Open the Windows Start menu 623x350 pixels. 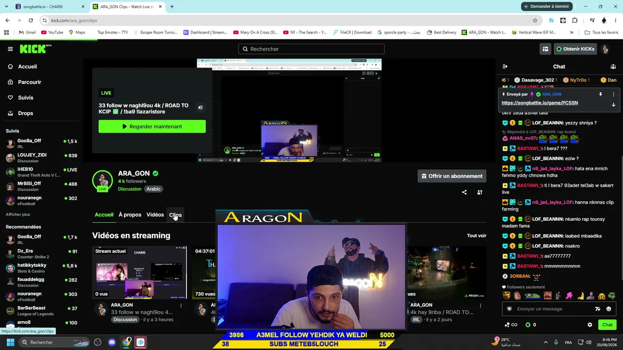[10, 342]
